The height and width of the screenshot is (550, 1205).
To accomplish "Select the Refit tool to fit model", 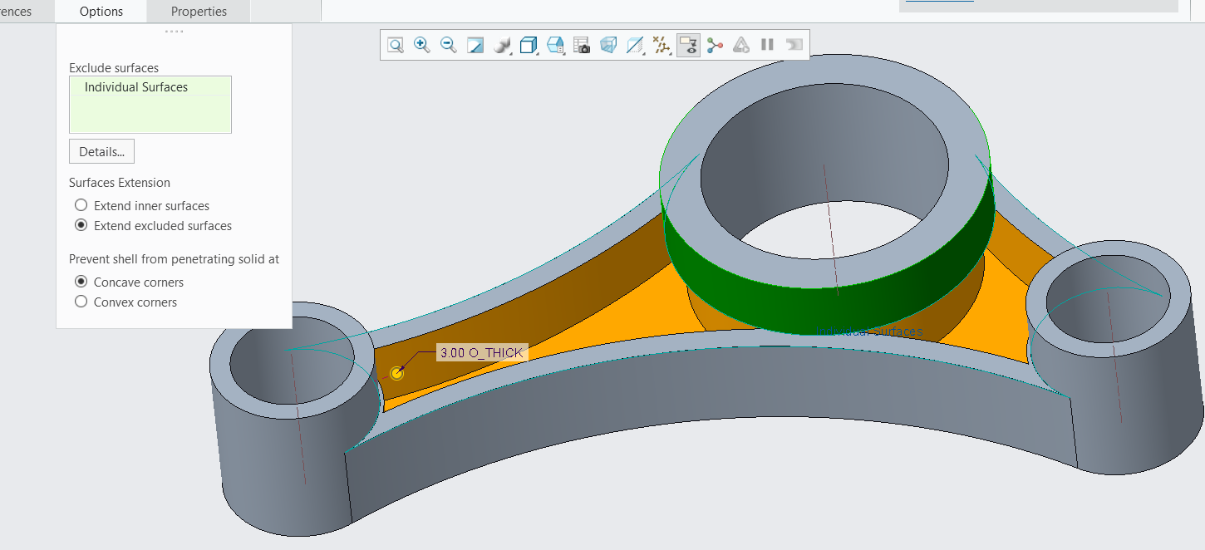I will (x=395, y=45).
